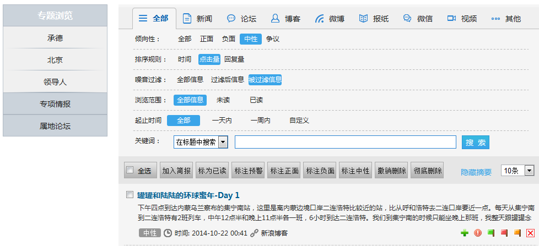The image size is (539, 246).
Task: Select 负面 sentiment filter option
Action: click(x=228, y=39)
